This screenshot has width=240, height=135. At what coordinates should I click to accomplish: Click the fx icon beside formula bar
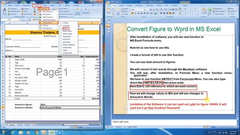[x=29, y=20]
